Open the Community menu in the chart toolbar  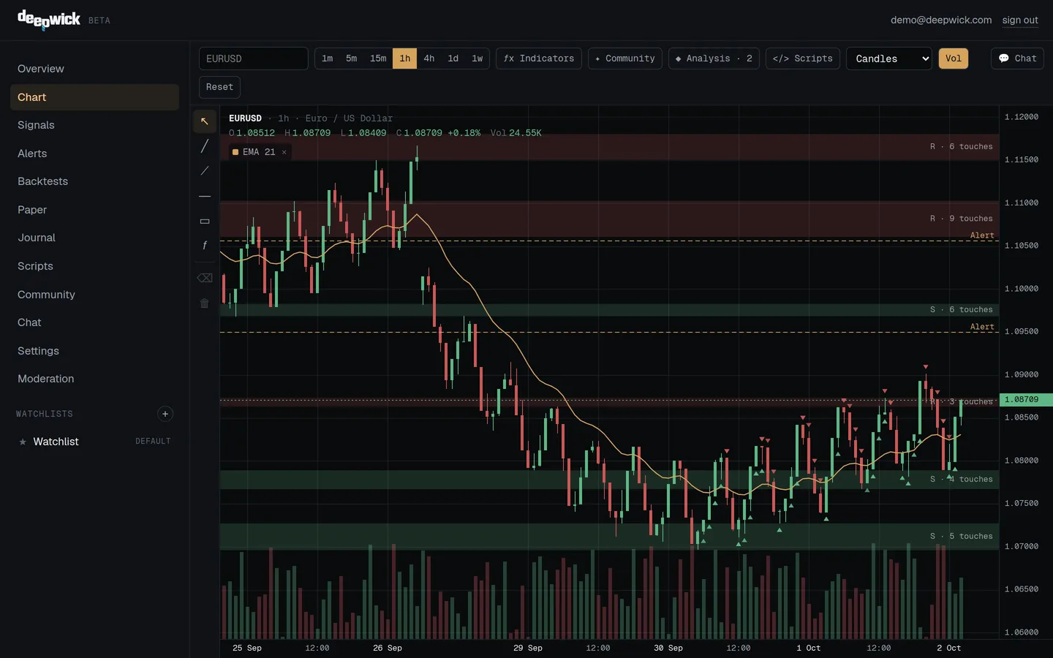click(x=625, y=58)
